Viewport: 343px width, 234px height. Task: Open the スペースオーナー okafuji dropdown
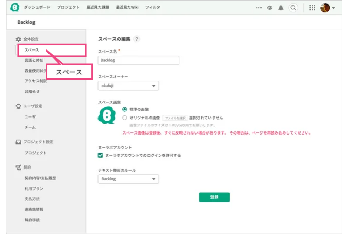(x=128, y=86)
